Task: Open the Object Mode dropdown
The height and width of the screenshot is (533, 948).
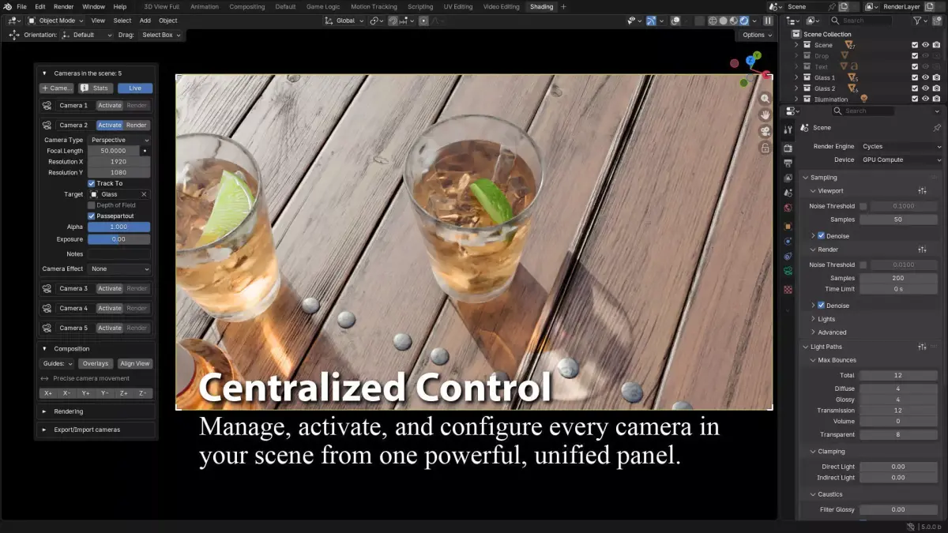Action: 55,21
